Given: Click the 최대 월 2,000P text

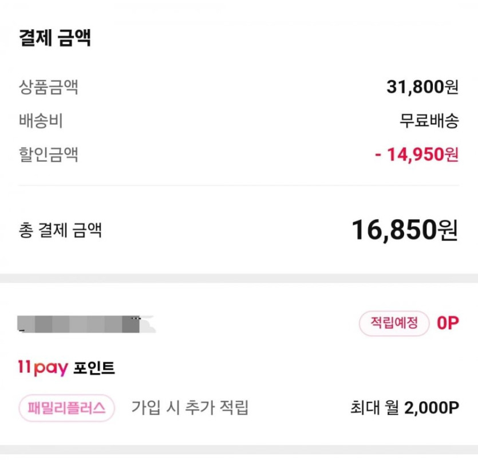Looking at the screenshot, I should (x=404, y=408).
